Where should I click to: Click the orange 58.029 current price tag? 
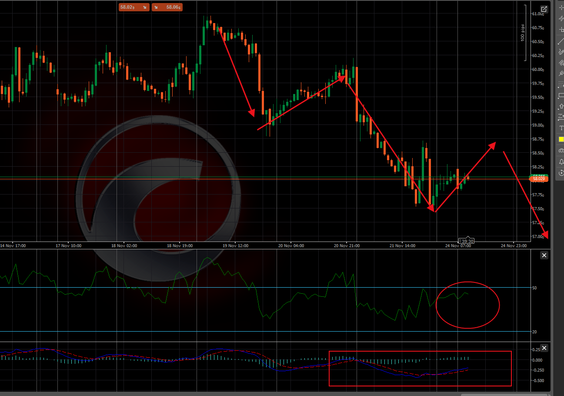[x=538, y=179]
